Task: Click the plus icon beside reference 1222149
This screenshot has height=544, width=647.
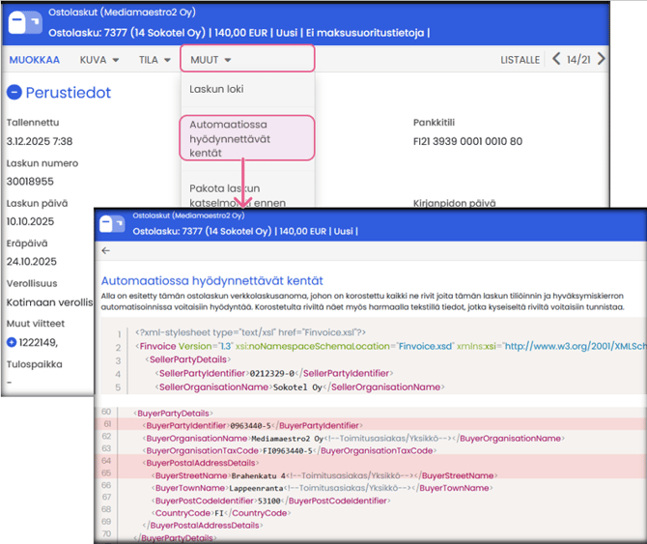Action: pos(11,341)
